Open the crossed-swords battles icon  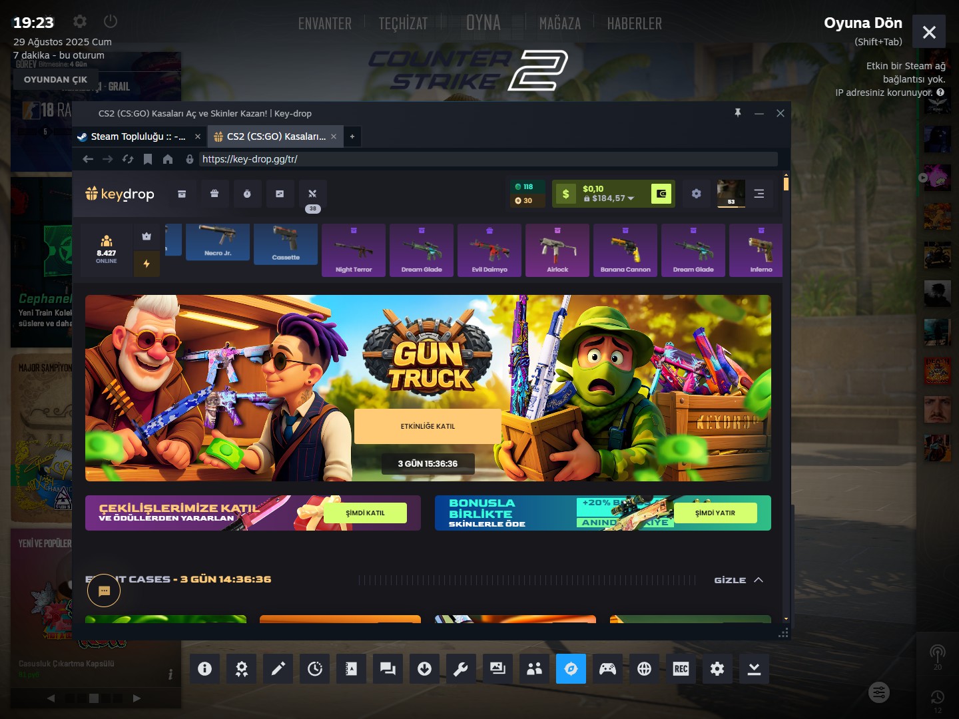point(312,194)
